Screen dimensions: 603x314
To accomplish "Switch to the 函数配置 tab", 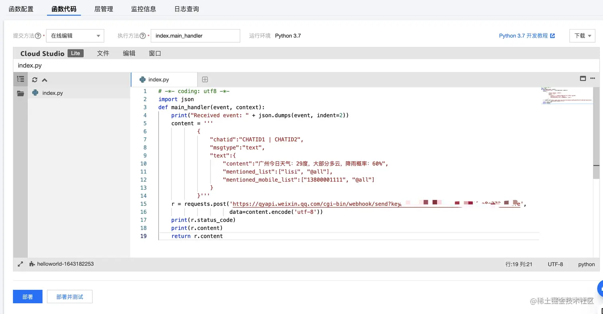I will (21, 9).
